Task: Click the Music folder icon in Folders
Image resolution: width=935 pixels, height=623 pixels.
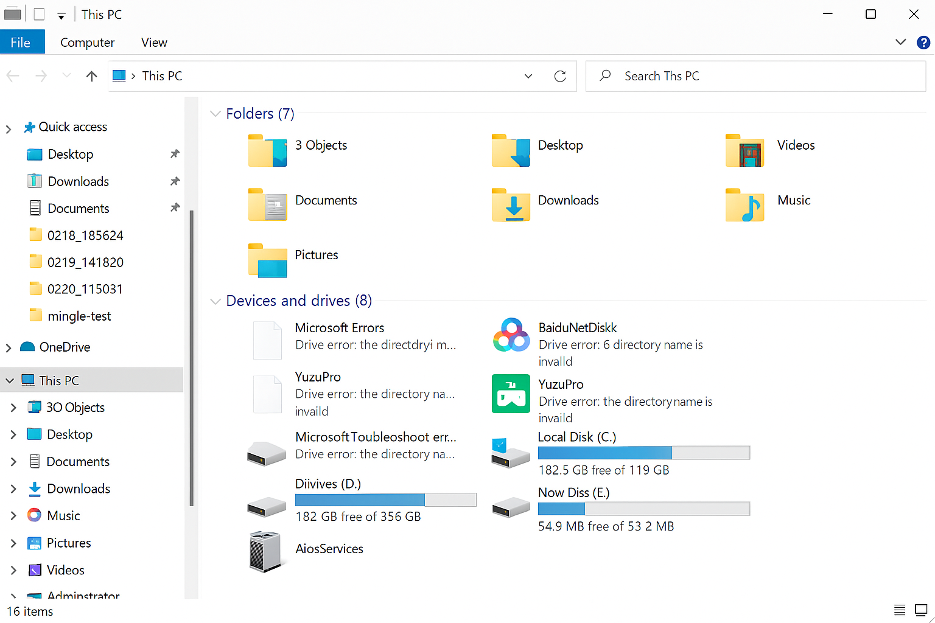Action: tap(744, 205)
